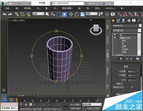The image size is (143, 111).
Task: Click the Select and Link chain icon
Action: (x=17, y=14)
